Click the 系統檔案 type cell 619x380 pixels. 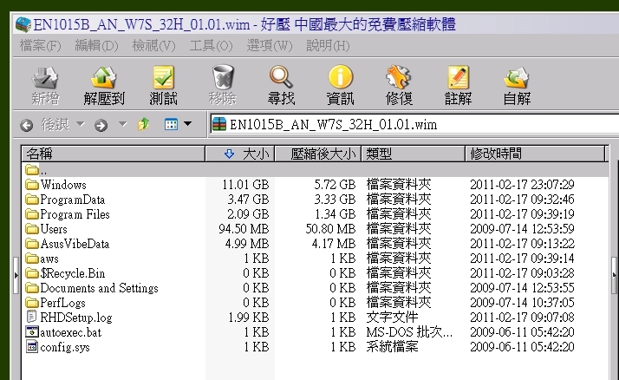click(392, 346)
